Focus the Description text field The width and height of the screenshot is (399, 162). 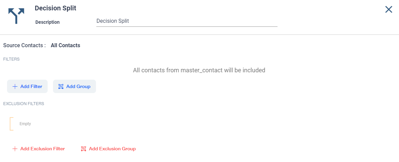tap(187, 21)
